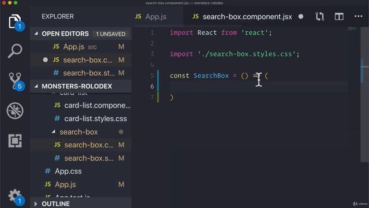Click the hash icon of search-box.st... in Open Editors

pos(56,73)
